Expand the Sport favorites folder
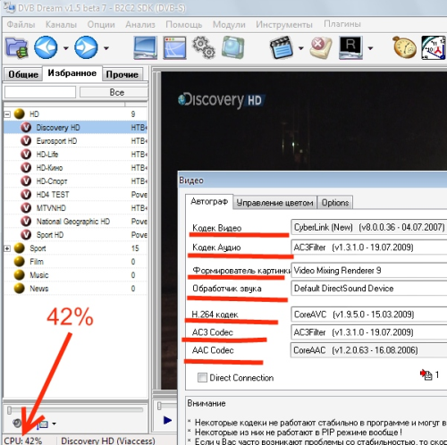Viewport: 447px width, 445px height. 7,248
